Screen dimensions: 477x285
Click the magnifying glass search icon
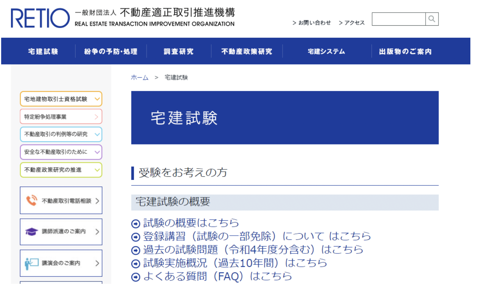(x=432, y=19)
